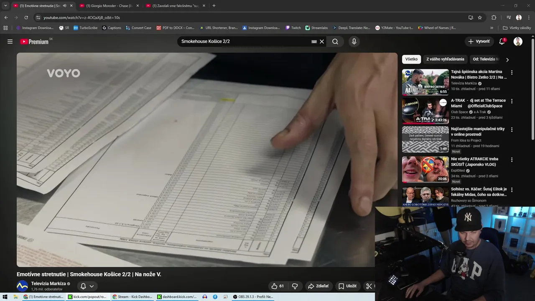
Task: Dislike the video with thumbs down
Action: [295, 286]
